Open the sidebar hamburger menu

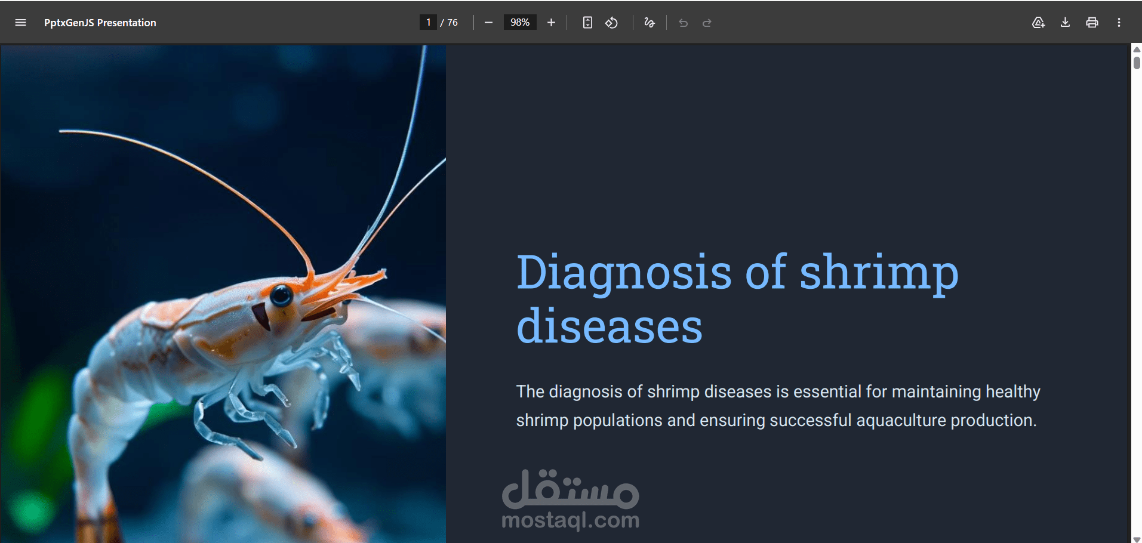(x=20, y=23)
